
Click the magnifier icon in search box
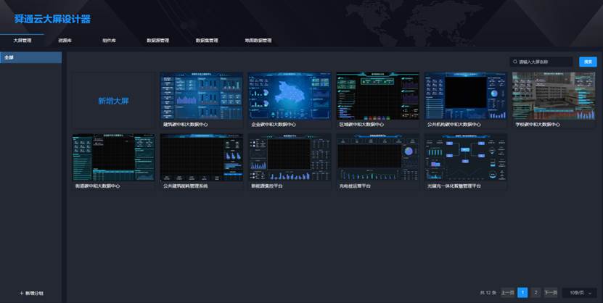tap(515, 62)
